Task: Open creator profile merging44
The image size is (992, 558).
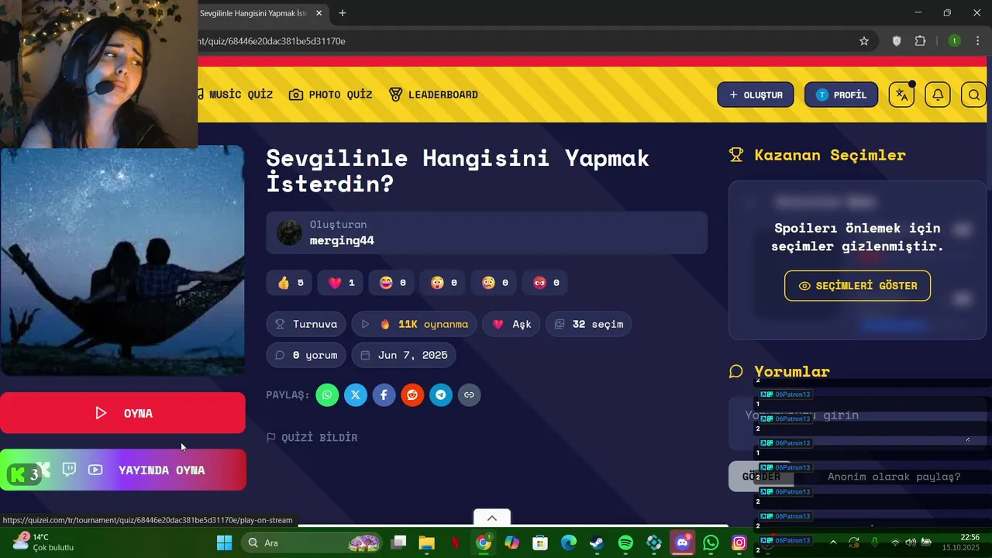Action: 342,240
